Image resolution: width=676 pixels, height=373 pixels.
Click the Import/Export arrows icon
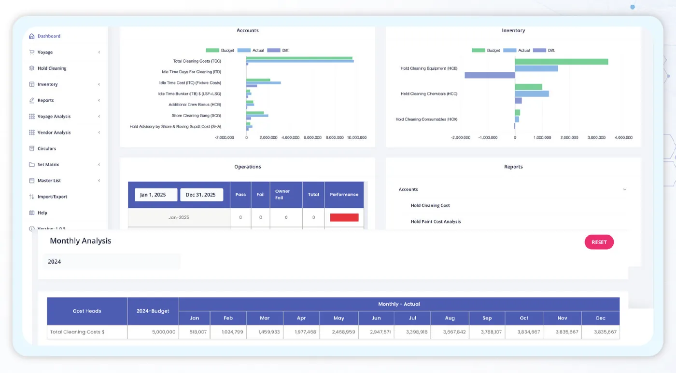click(32, 197)
